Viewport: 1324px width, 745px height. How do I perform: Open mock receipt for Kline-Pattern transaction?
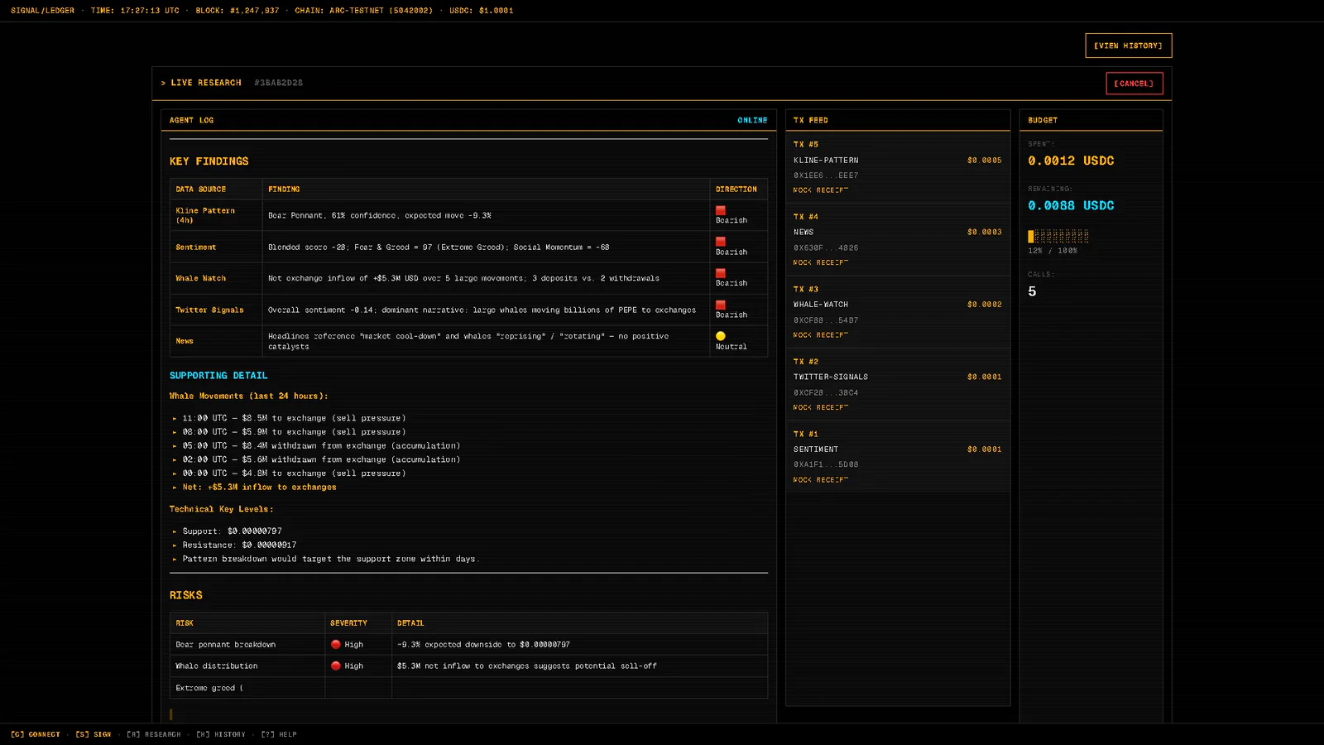tap(821, 190)
